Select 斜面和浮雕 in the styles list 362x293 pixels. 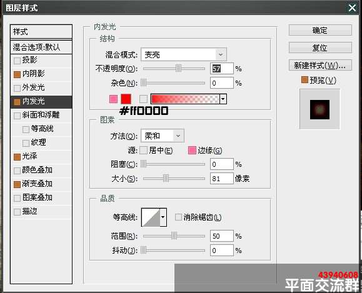coord(41,115)
